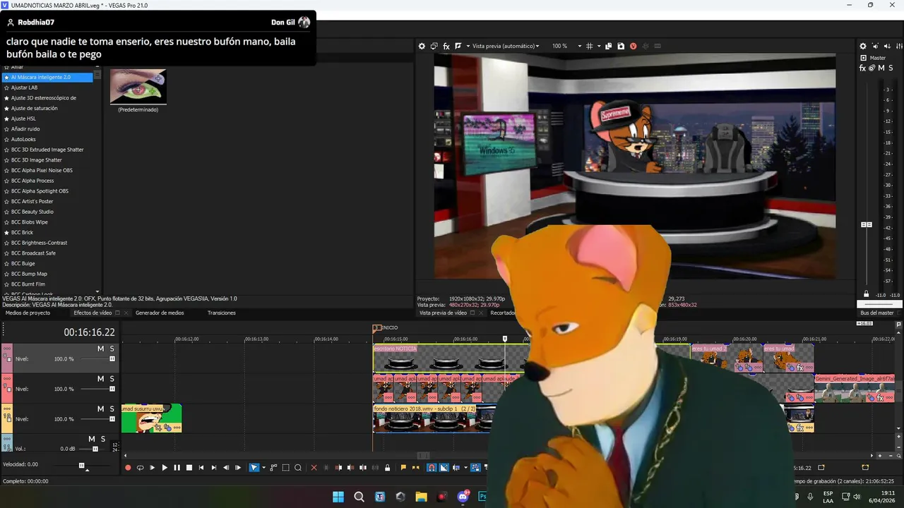Save preview snapshot to file
904x508 pixels.
point(621,46)
